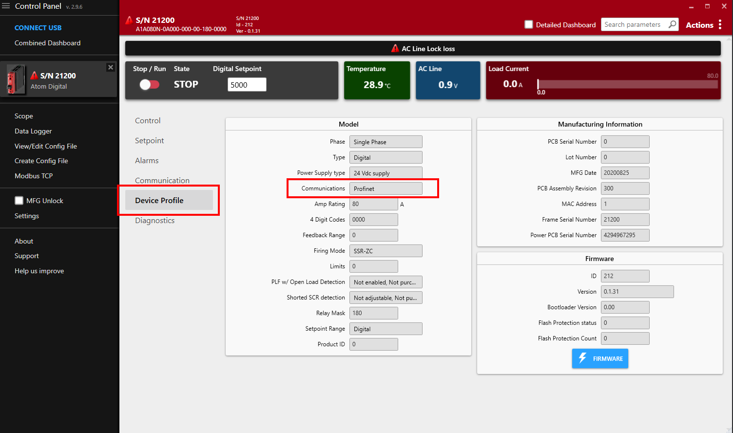
Task: Open the Firing Mode SSR-ZC dropdown
Action: 386,250
